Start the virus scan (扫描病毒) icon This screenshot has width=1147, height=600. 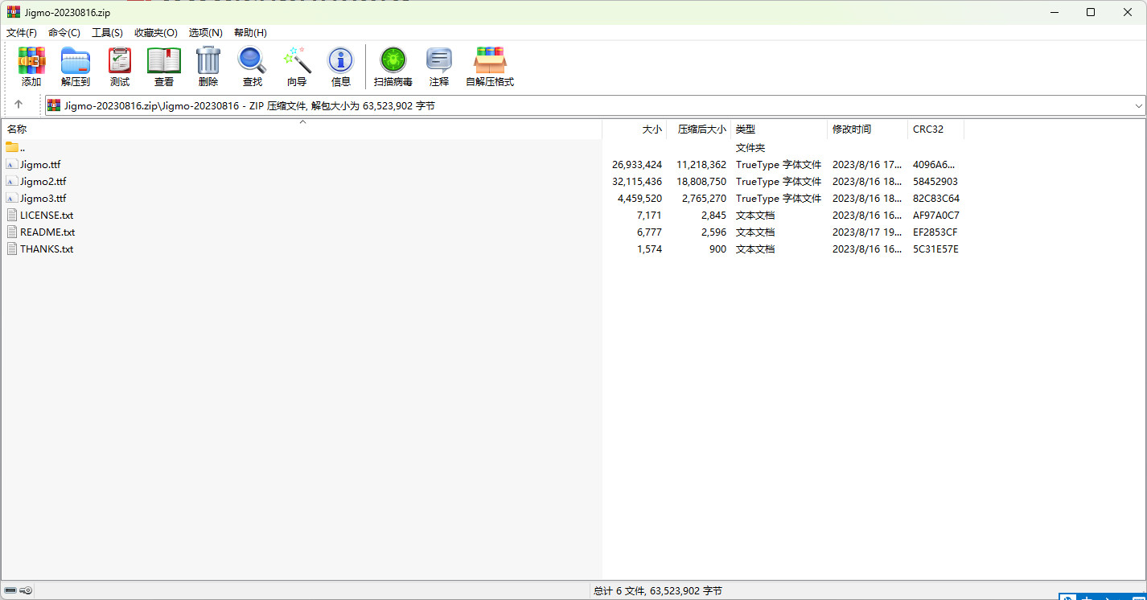(x=393, y=66)
